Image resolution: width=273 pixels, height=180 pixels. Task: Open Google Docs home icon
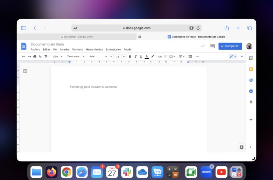click(24, 46)
